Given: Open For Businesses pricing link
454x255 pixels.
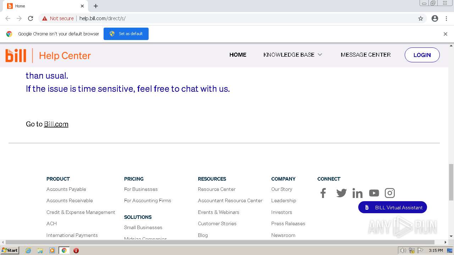Looking at the screenshot, I should tap(141, 189).
